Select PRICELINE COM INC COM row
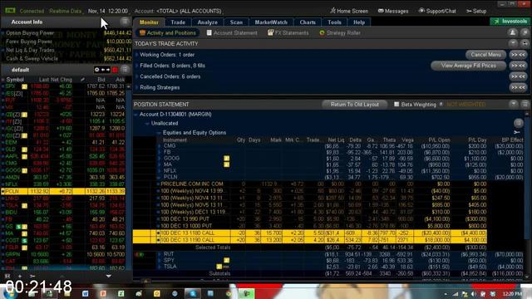532x299 pixels. click(x=310, y=184)
